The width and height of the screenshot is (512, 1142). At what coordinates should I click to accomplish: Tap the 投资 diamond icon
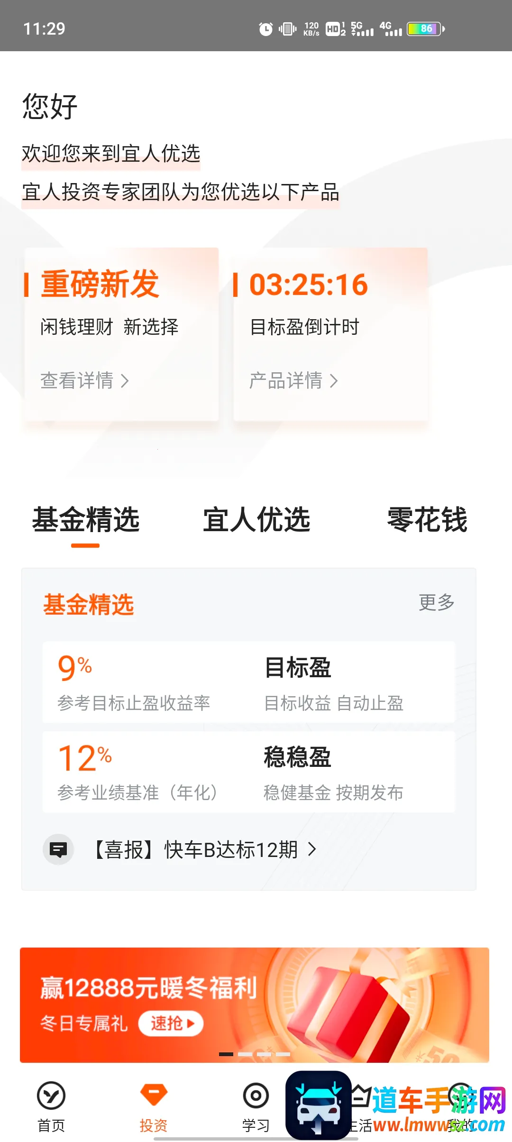[x=154, y=1095]
